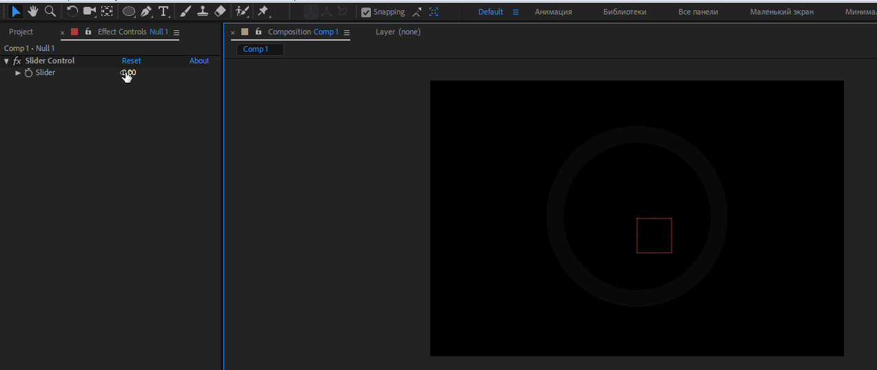The width and height of the screenshot is (877, 370).
Task: Open the Effect Controls panel menu
Action: click(177, 32)
